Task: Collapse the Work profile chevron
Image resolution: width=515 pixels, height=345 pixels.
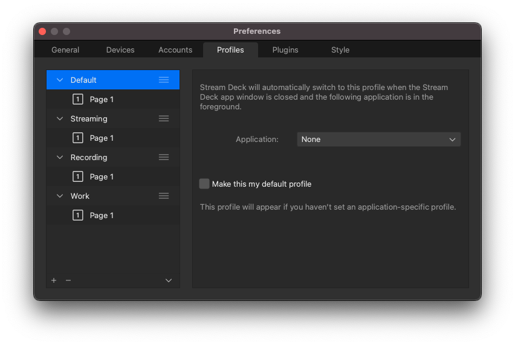Action: (x=60, y=196)
